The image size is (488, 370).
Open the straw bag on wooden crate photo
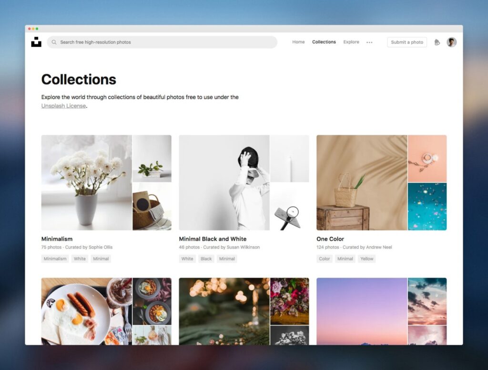(x=362, y=182)
